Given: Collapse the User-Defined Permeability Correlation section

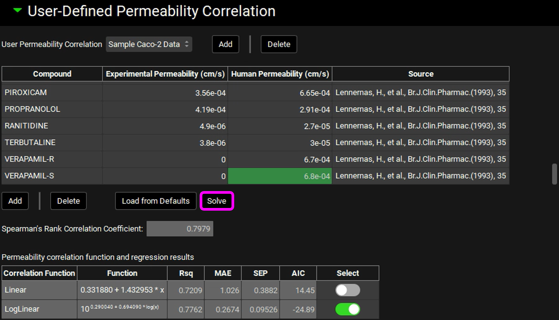Looking at the screenshot, I should tap(17, 11).
